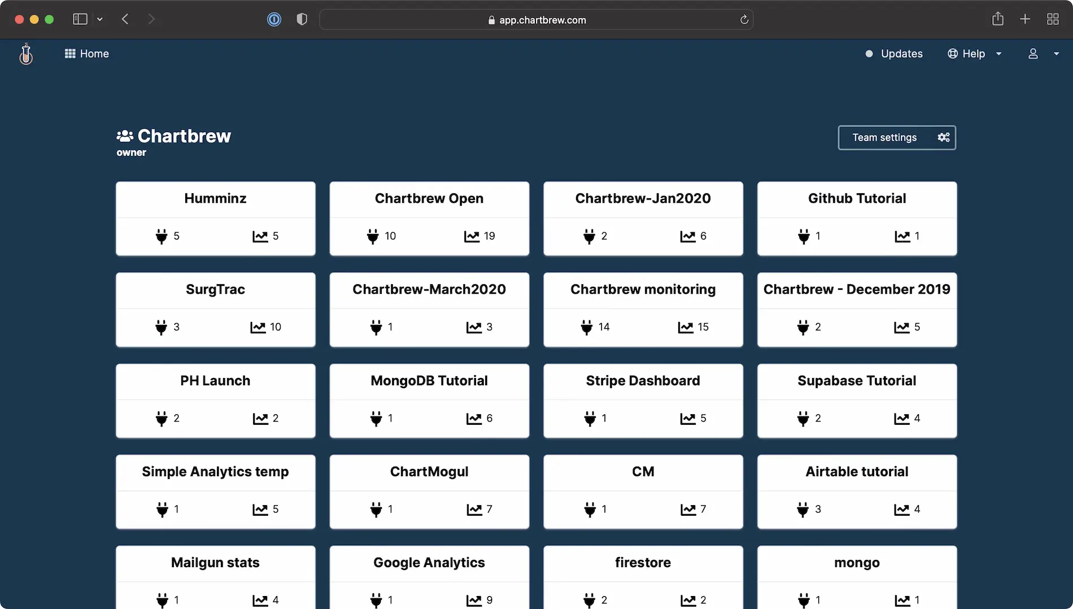Click the chart icon in Chartbrew-Jan2020
The image size is (1073, 609).
[x=688, y=236]
